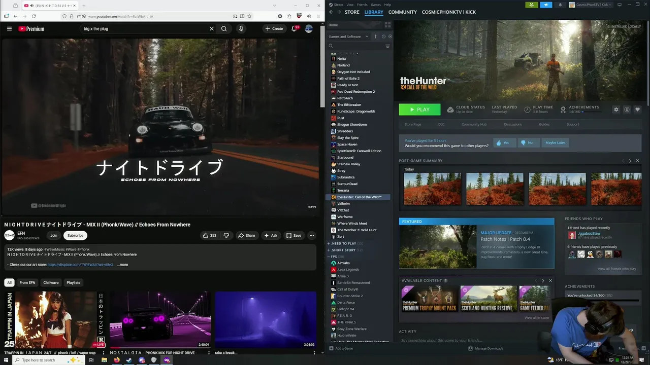Open Steam notifications bell
This screenshot has width=650, height=365.
coord(560,5)
